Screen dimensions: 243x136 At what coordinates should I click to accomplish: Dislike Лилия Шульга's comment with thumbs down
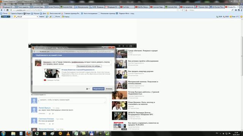[x=53, y=114]
